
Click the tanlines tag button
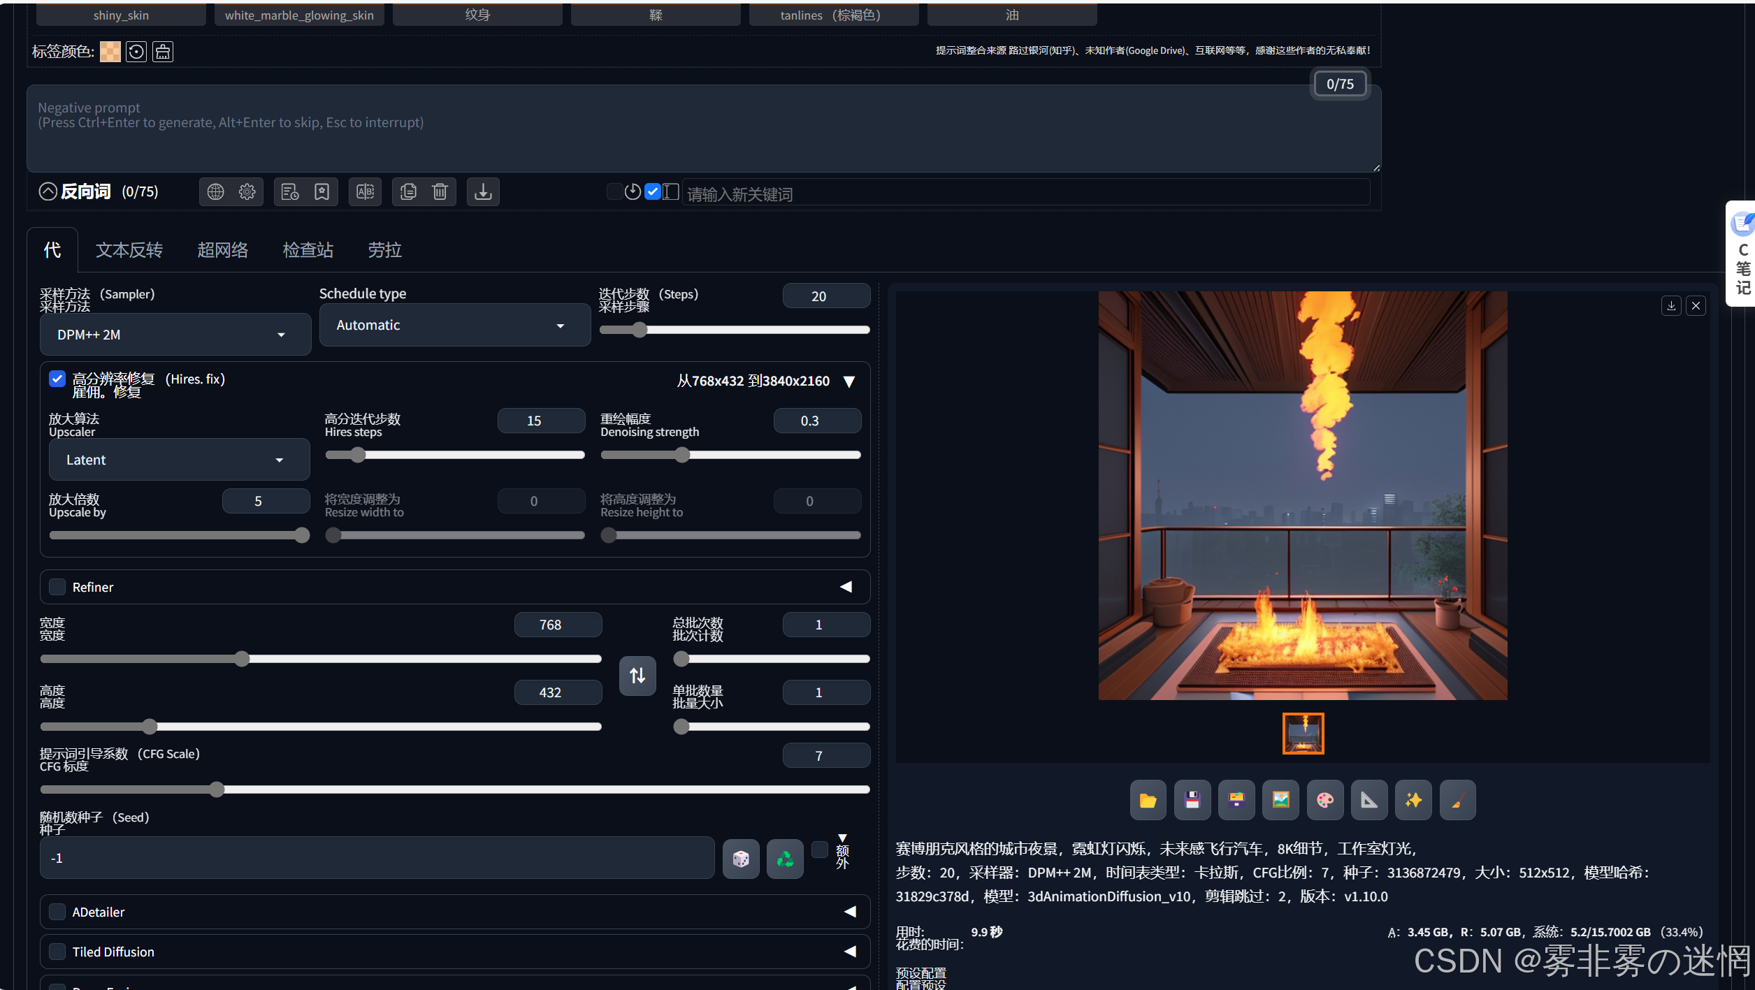coord(833,15)
